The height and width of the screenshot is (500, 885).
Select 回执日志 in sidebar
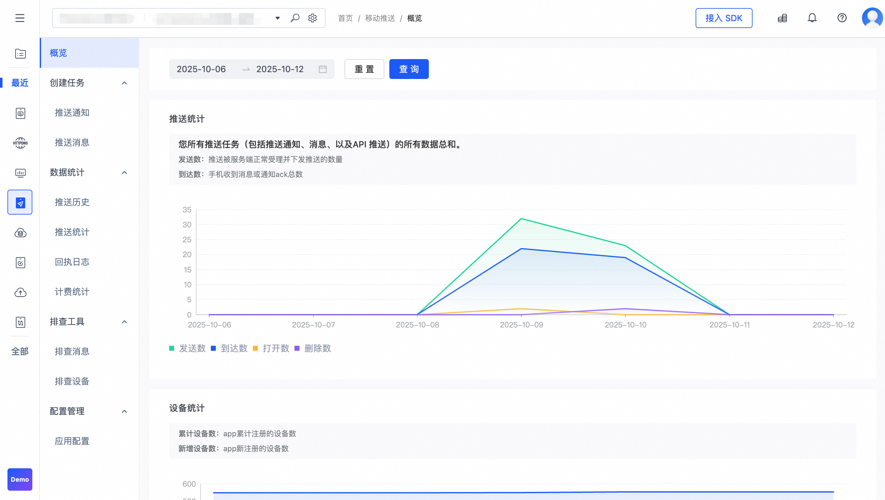(x=72, y=262)
